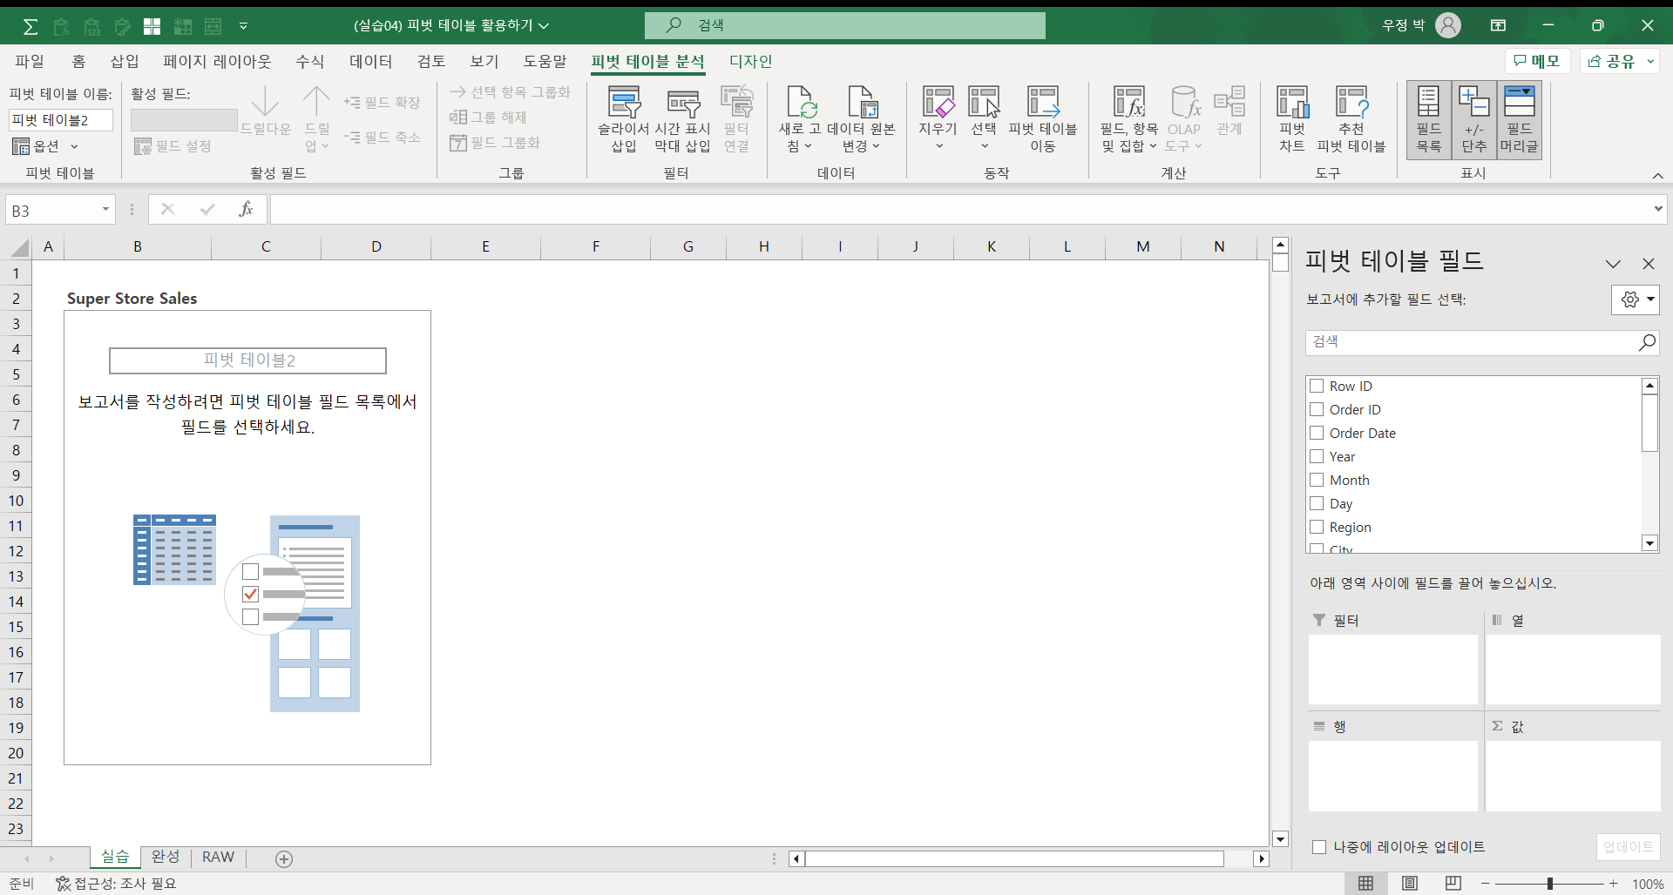Check the Row ID field checkbox
This screenshot has height=895, width=1673.
[x=1317, y=386]
